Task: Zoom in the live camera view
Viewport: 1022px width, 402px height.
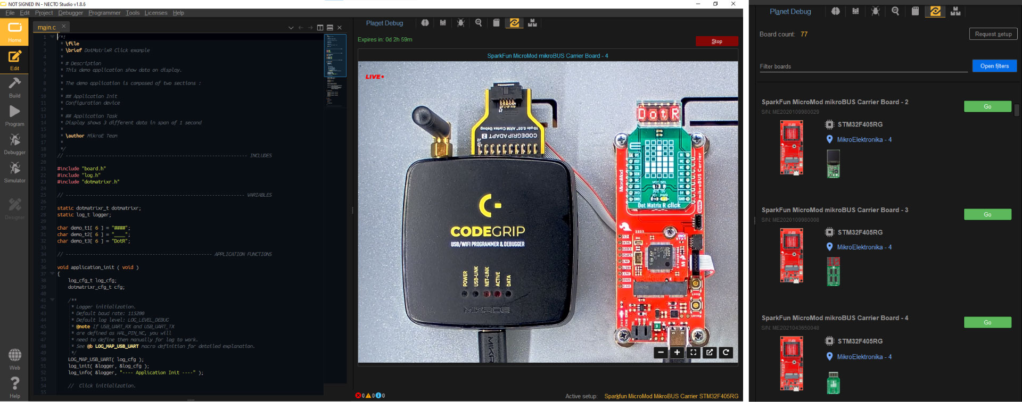Action: [x=677, y=352]
